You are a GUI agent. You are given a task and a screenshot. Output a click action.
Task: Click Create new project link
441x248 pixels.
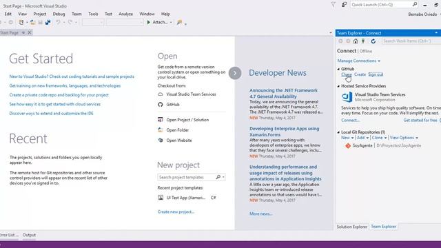(176, 211)
